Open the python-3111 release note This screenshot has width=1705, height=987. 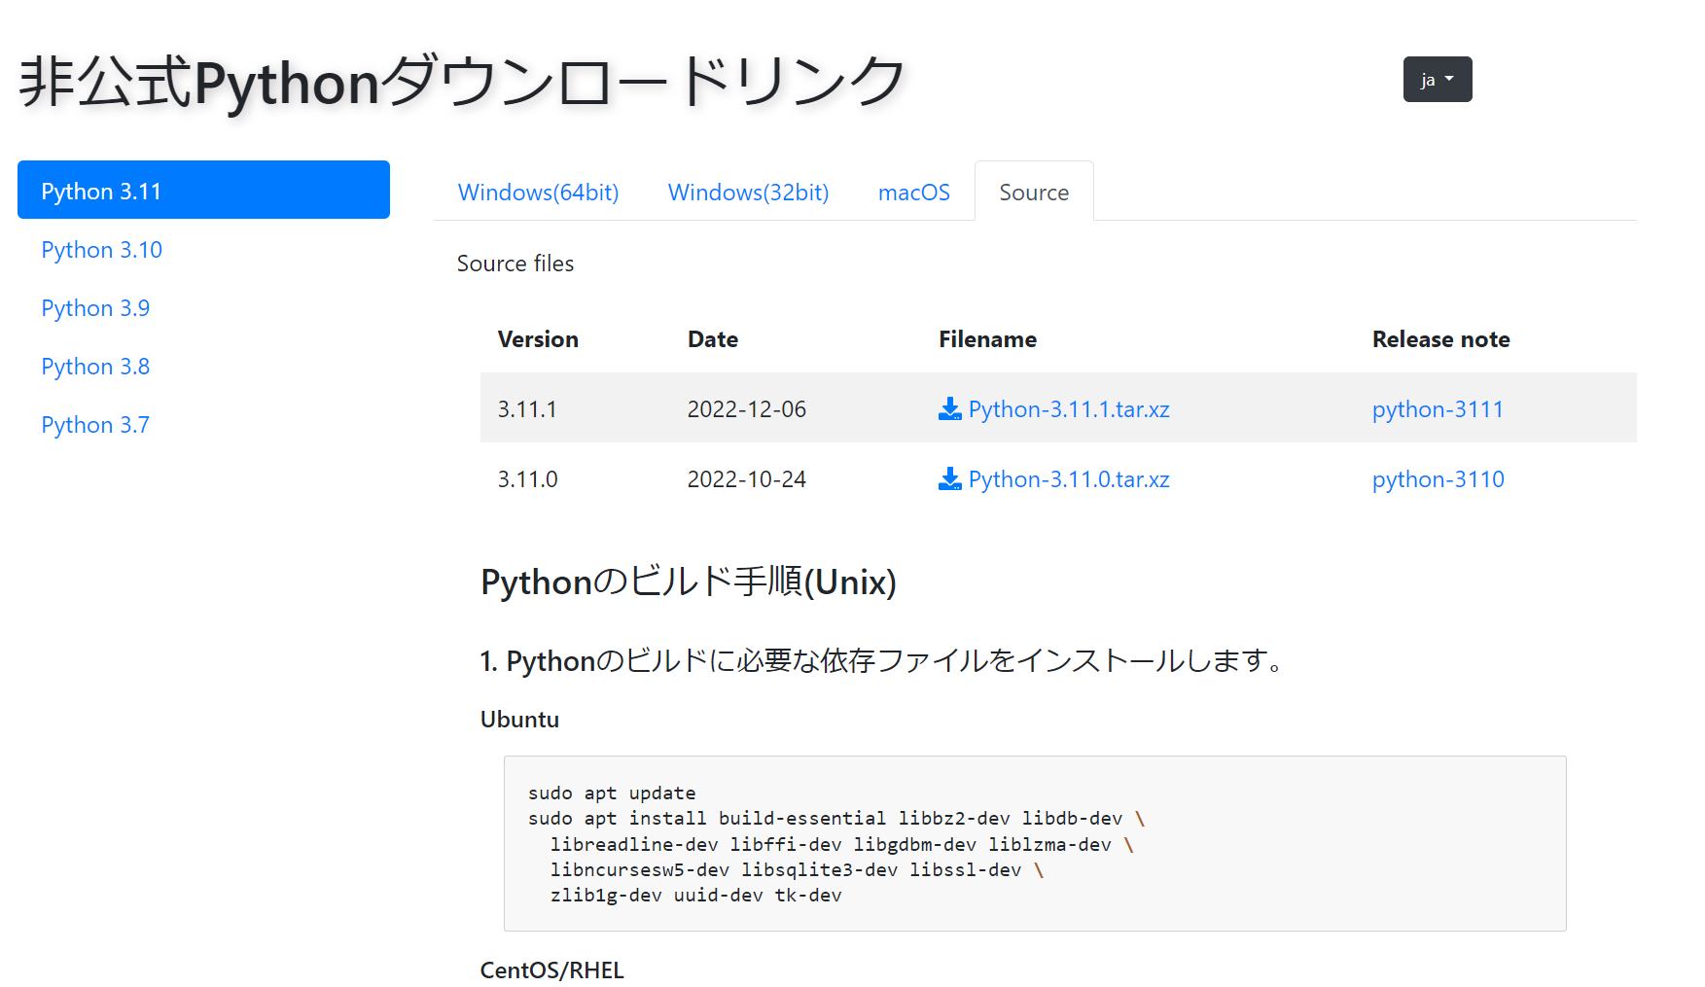point(1438,408)
